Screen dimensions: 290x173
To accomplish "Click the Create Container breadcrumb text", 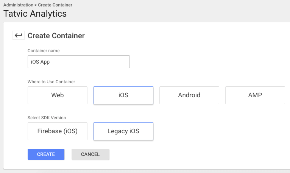I will (x=55, y=5).
